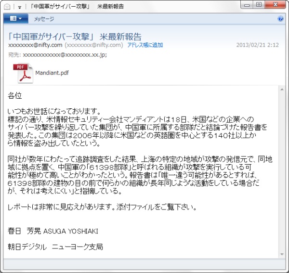Click the sentence starting レポートは非常に
The width and height of the screenshot is (289, 273).
click(102, 207)
